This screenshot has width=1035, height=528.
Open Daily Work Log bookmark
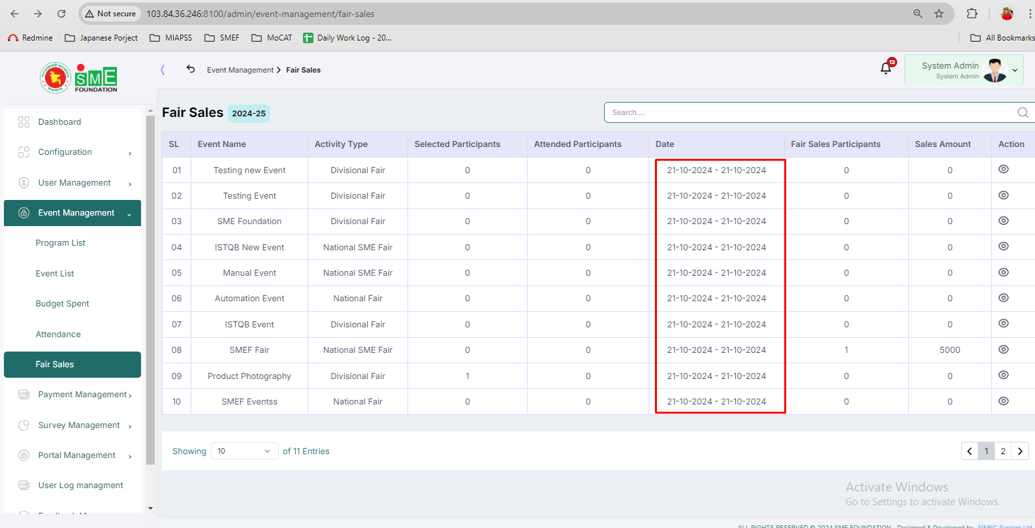pos(347,38)
